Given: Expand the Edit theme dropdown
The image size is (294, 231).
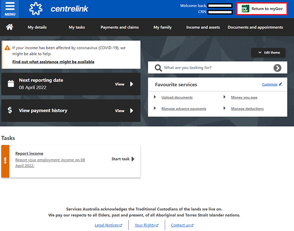Looking at the screenshot, I should 269,52.
